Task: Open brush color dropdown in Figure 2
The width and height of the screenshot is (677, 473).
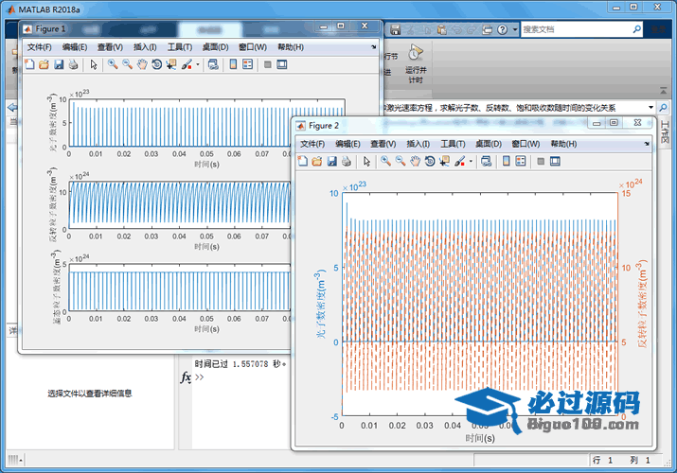Action: pos(471,161)
